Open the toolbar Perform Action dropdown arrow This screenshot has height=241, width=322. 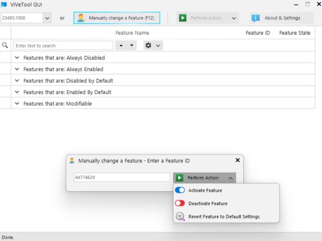[x=234, y=18]
